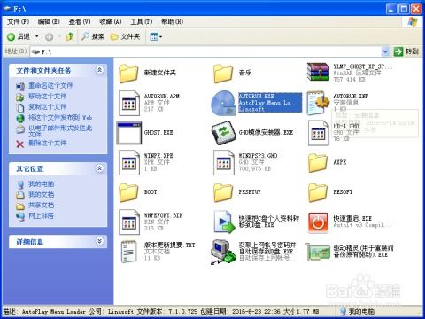Click the Up folder toolbar icon
Screen dimensions: 425x319
[x=70, y=36]
